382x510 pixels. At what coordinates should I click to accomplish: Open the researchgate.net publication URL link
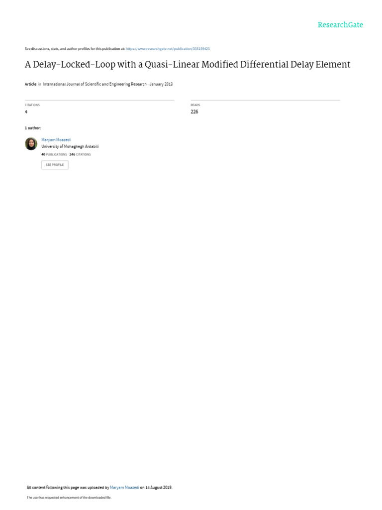[x=168, y=49]
